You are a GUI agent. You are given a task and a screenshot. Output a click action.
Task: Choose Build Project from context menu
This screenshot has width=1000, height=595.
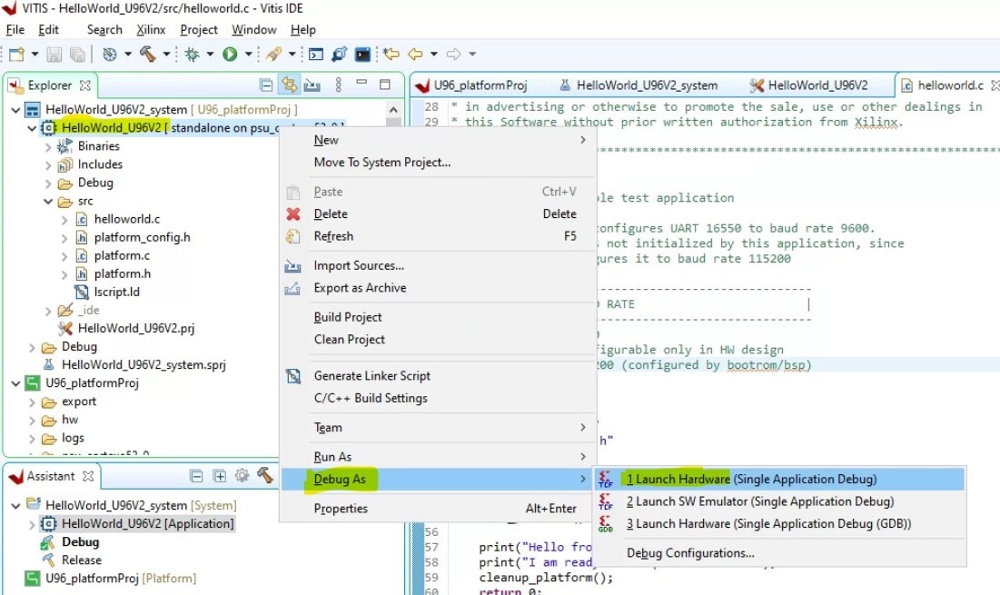(x=348, y=317)
